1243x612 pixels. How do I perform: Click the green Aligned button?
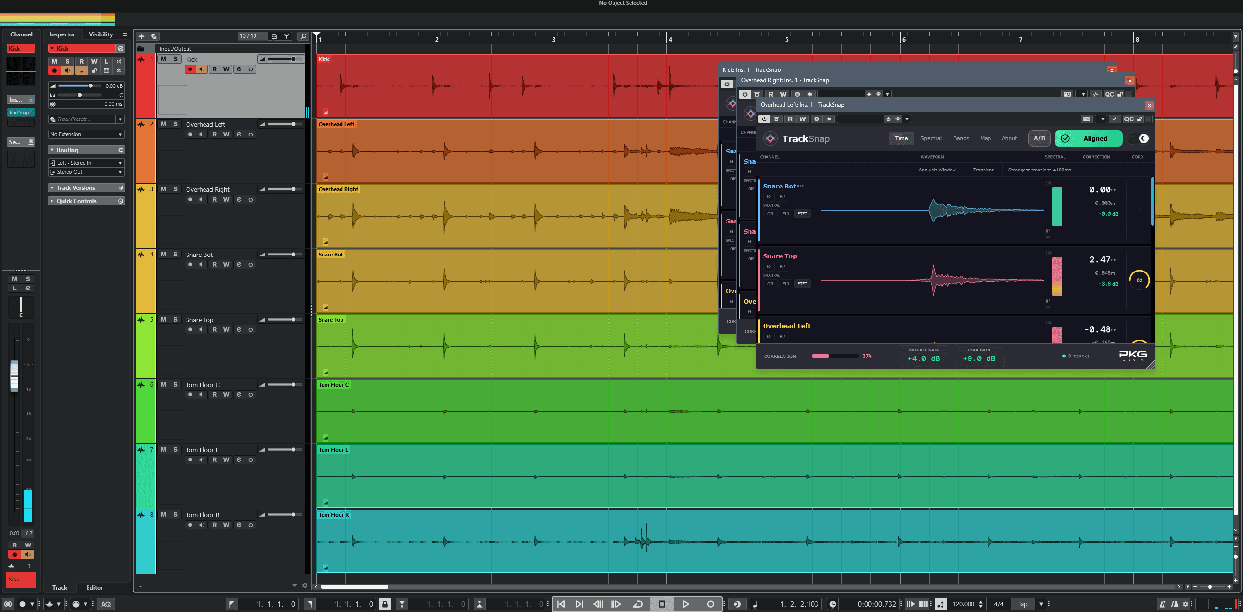point(1088,138)
